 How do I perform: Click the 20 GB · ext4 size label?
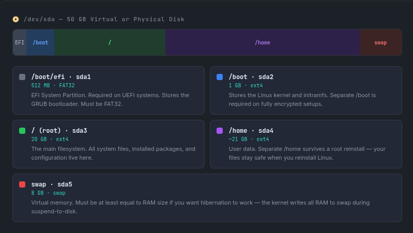tap(50, 139)
